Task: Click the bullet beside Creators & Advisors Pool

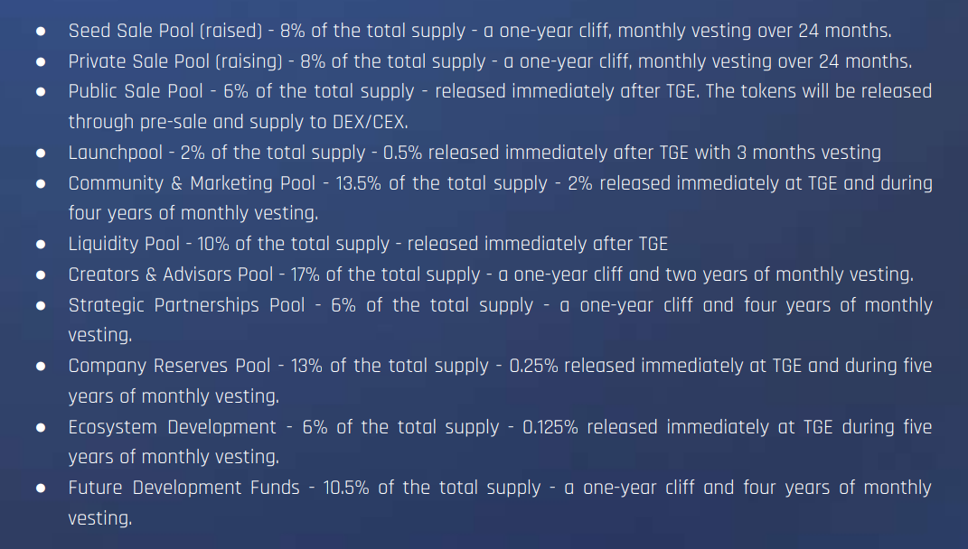Action: (x=41, y=274)
